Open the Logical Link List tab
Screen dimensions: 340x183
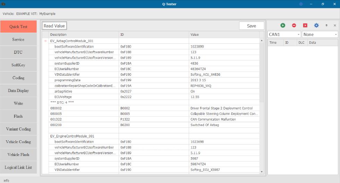pos(18,168)
